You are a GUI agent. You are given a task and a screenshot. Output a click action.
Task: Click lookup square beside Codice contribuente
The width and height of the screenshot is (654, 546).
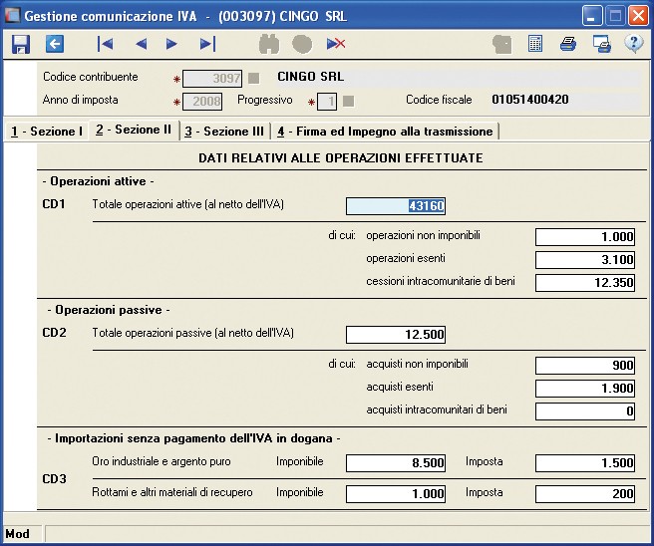(253, 79)
